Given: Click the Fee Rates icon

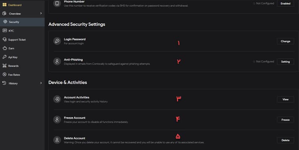Looking at the screenshot, I should pos(4,74).
